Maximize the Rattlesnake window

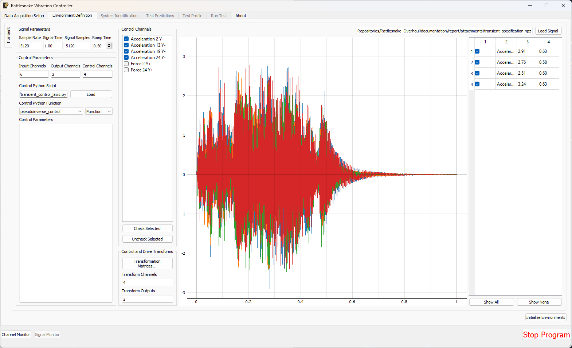tap(546, 5)
